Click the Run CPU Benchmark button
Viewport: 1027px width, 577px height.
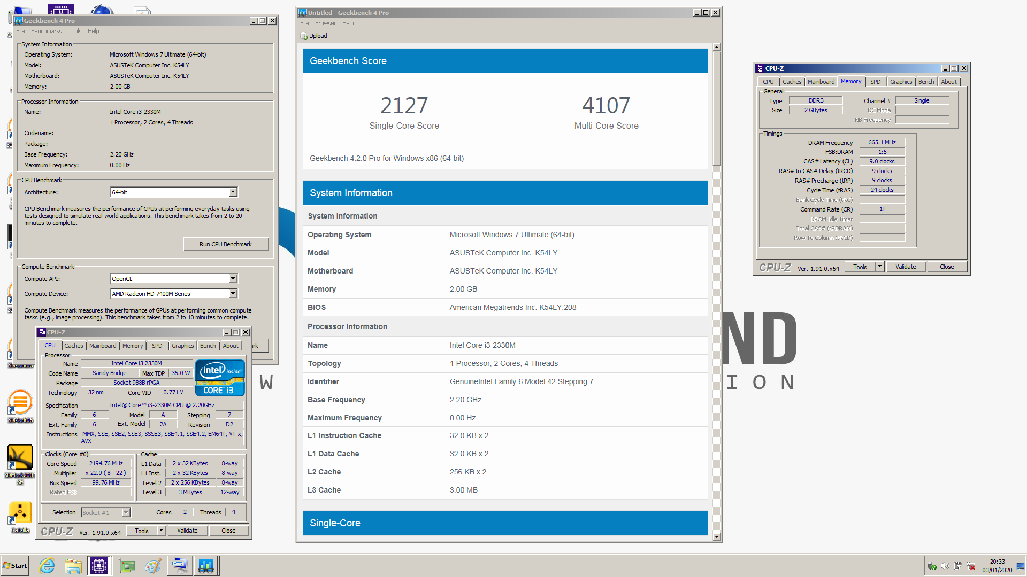226,244
